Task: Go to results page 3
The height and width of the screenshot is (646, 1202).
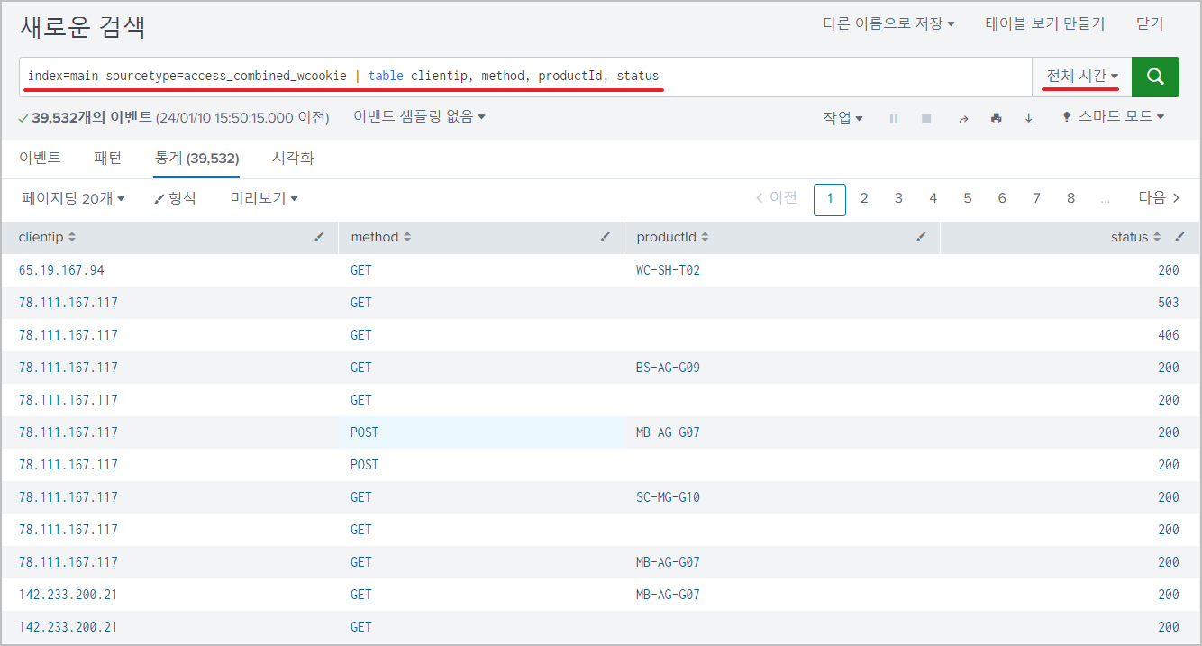Action: [898, 198]
